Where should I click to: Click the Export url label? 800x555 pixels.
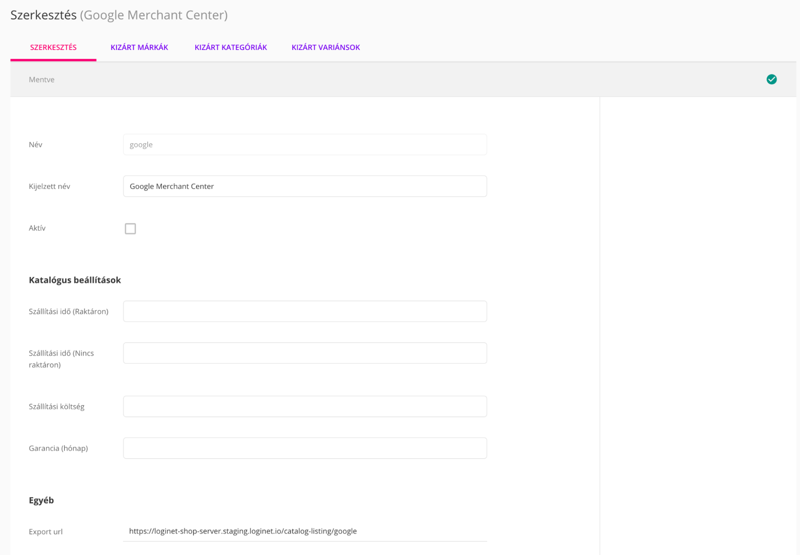46,531
